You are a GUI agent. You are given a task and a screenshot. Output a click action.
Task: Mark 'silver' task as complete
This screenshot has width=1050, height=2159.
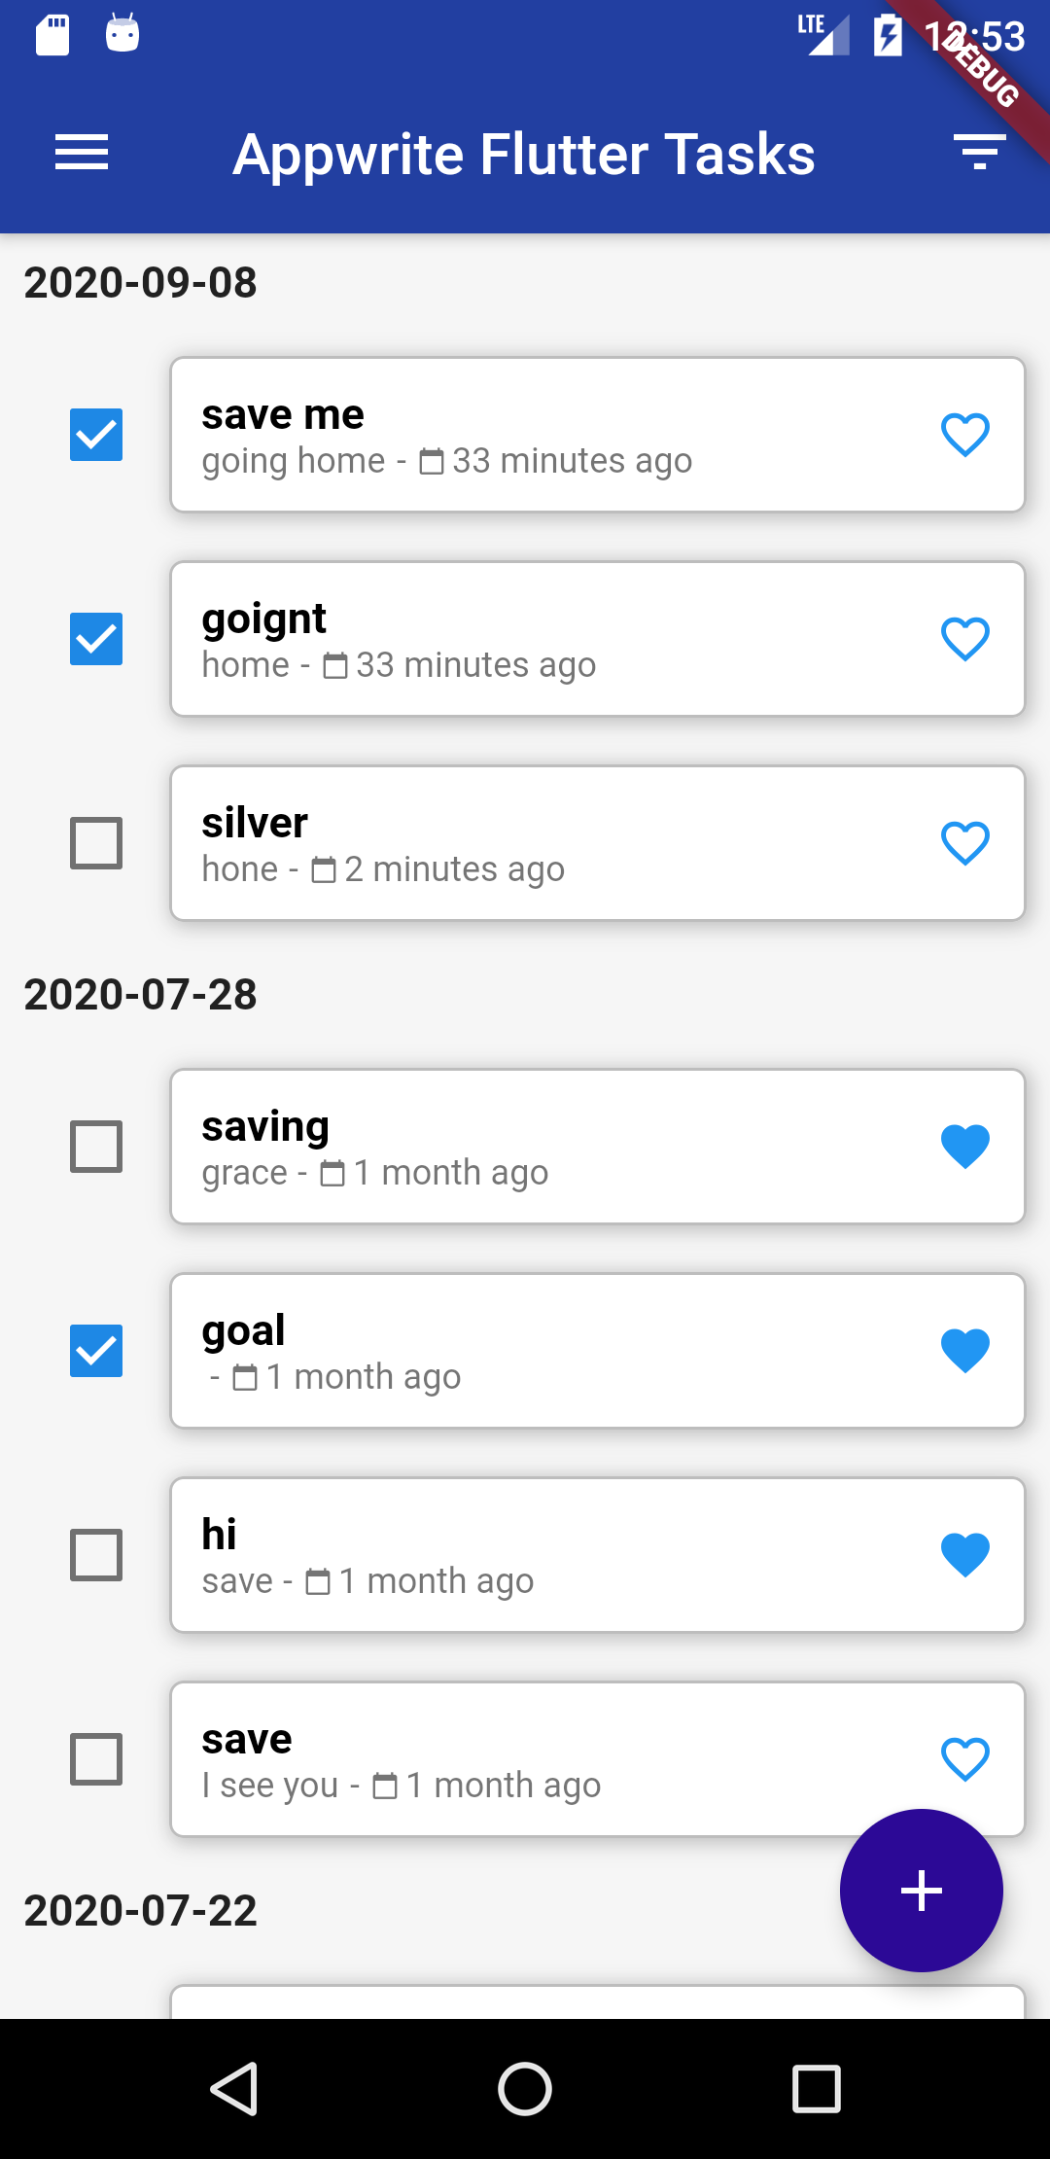click(96, 843)
